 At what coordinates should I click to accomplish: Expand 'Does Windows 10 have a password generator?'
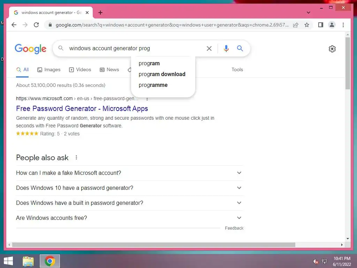coord(129,188)
